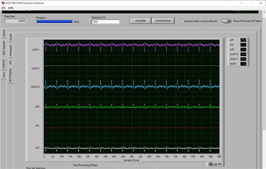Screen dimensions: 266x169
Task: Click the Sample (Time) axis label
Action: pyautogui.click(x=132, y=160)
